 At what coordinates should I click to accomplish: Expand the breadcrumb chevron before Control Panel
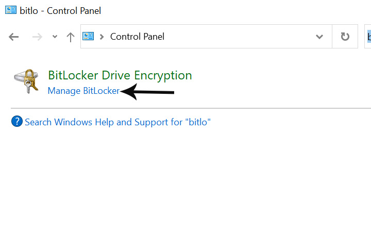coord(102,37)
